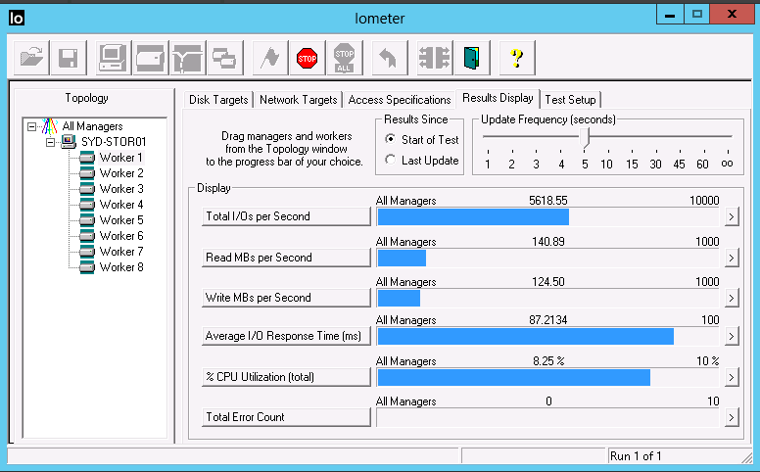
Task: Click % CPU Utilization (total) button
Action: 286,377
